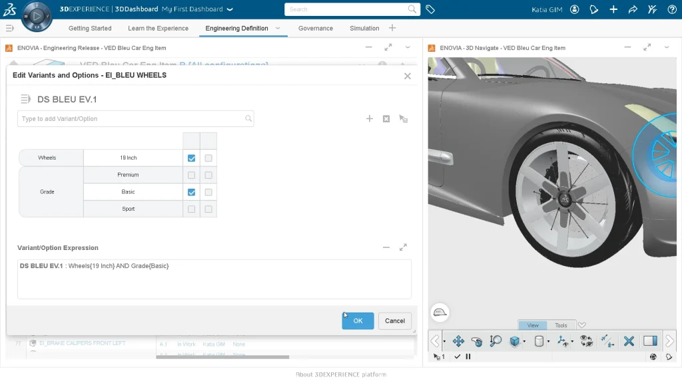The image size is (682, 383).
Task: Click the blue X tool in viewer toolbar
Action: [x=628, y=341]
